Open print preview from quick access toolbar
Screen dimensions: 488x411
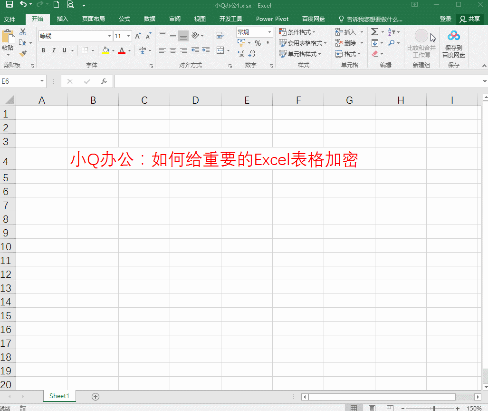(x=71, y=4)
